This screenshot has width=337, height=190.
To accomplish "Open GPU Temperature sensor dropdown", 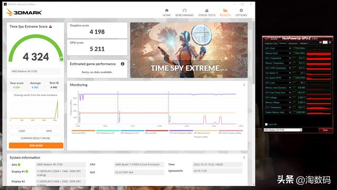I will click(290, 58).
